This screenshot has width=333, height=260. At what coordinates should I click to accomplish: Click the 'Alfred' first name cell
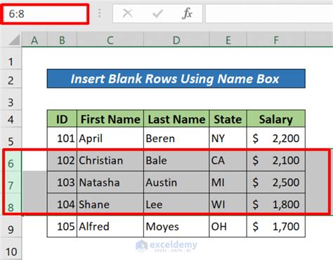click(110, 226)
